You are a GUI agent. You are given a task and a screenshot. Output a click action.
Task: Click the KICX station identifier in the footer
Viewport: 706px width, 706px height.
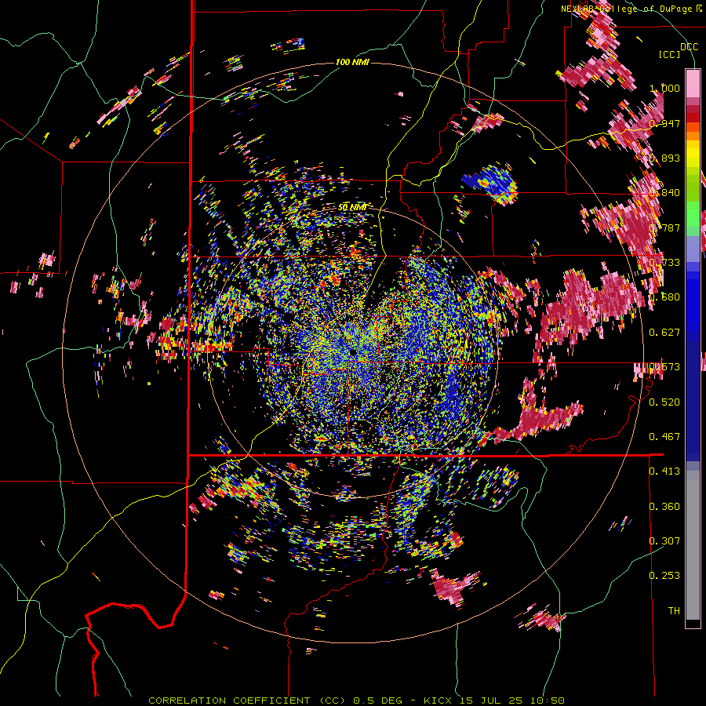(x=439, y=701)
